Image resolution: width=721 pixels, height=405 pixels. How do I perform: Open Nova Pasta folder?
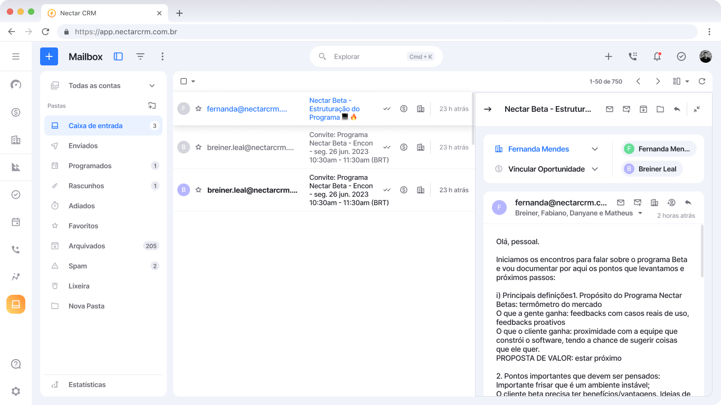(x=103, y=306)
